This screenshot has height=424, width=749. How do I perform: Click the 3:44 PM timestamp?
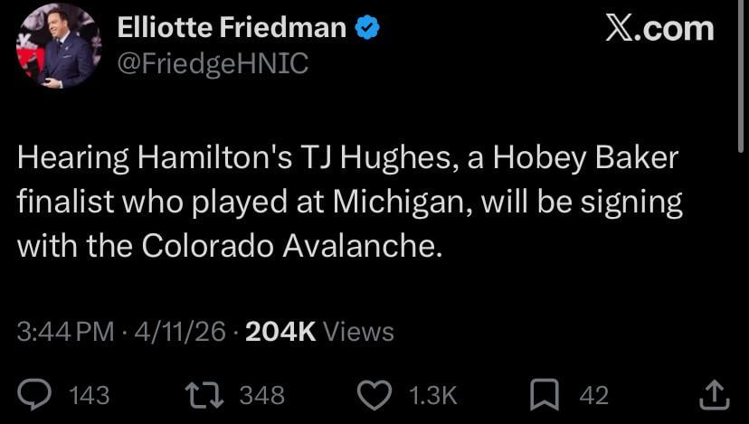(66, 332)
